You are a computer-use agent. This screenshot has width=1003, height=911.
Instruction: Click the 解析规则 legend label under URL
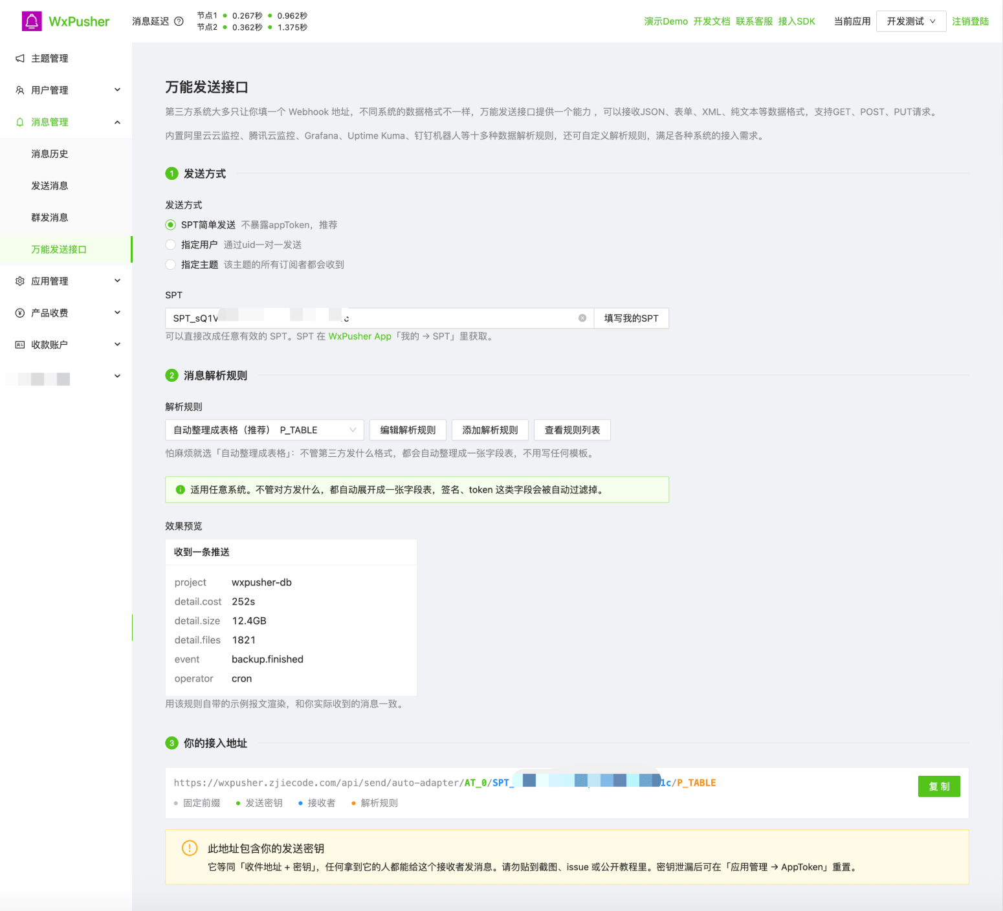click(x=379, y=803)
